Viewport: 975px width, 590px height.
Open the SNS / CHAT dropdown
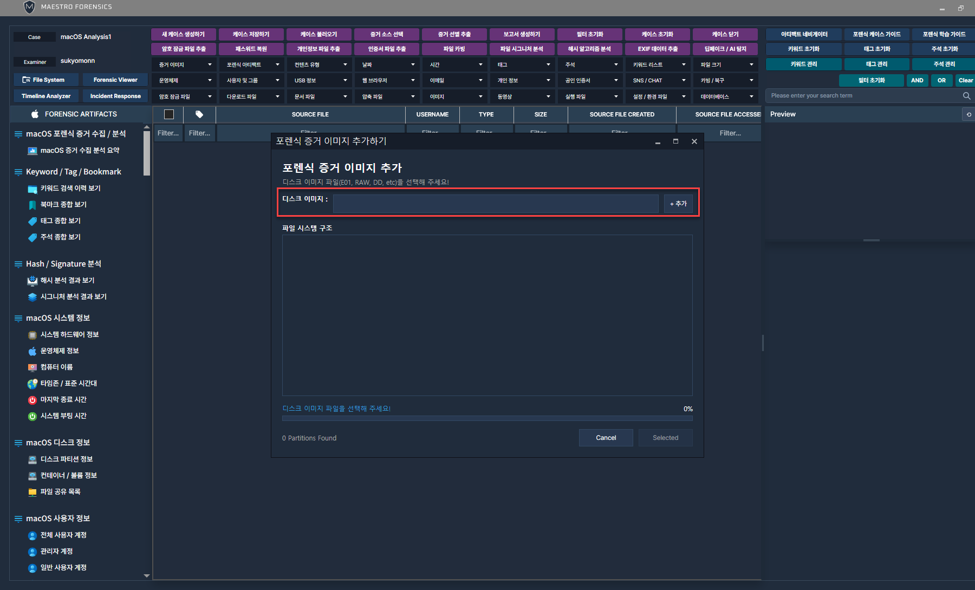[658, 80]
